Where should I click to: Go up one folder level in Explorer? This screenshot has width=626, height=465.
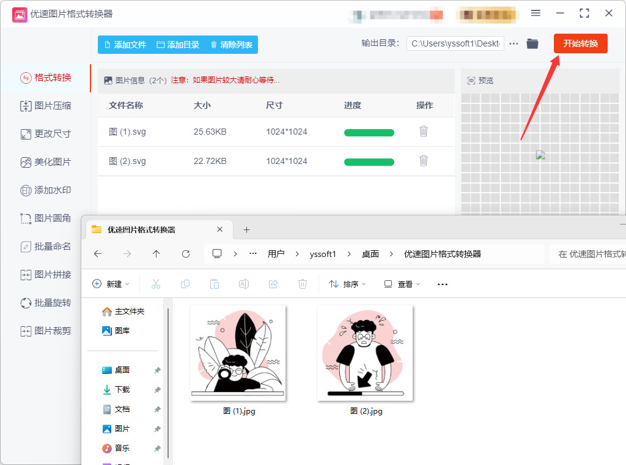point(156,254)
